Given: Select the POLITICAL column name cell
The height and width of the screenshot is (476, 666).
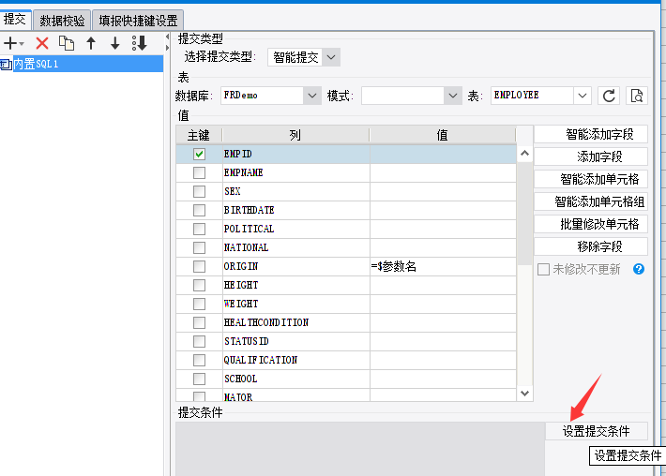Looking at the screenshot, I should pyautogui.click(x=296, y=229).
